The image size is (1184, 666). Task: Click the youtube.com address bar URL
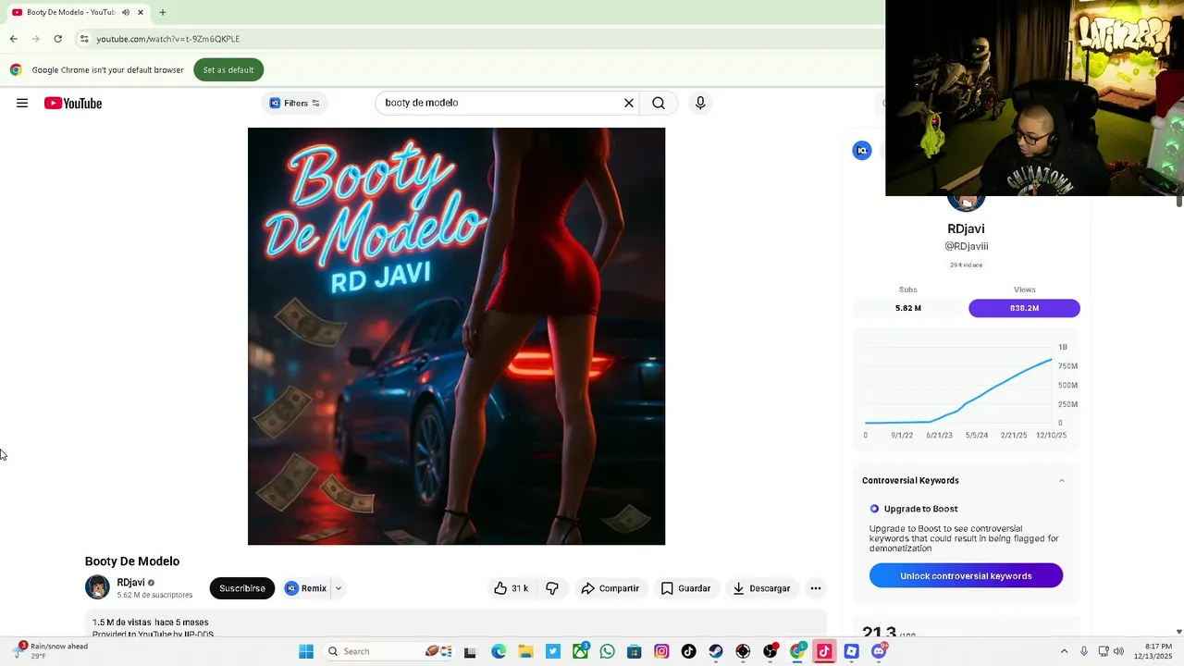click(167, 39)
